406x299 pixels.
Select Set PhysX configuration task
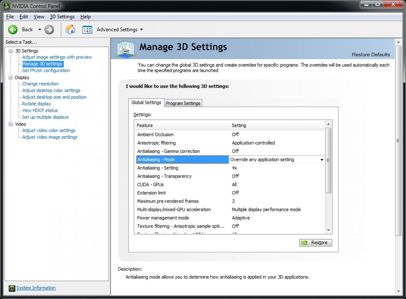pyautogui.click(x=46, y=70)
